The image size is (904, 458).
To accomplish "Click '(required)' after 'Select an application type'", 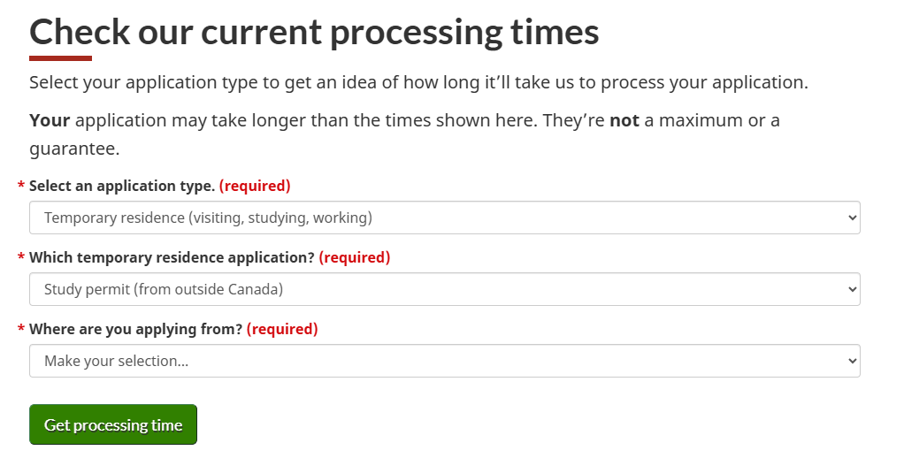I will (x=255, y=187).
